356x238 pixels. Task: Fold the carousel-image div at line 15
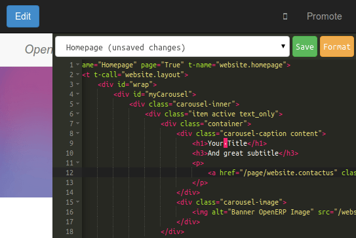[77, 202]
